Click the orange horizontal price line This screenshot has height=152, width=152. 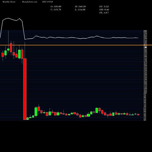76,45
